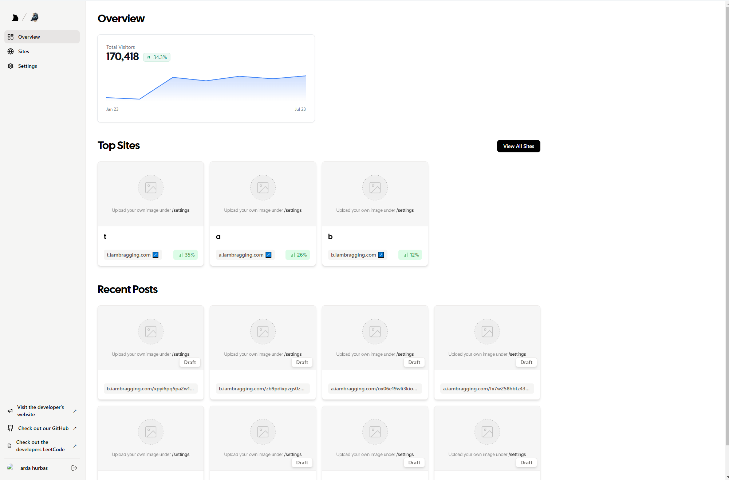This screenshot has width=729, height=480.
Task: Open post b.iambragging.com/xpyi6pq5pa2w1 link
Action: (x=150, y=389)
